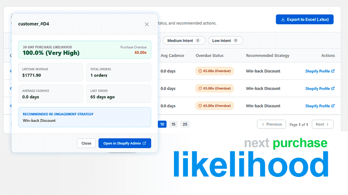348x195 pixels.
Task: Click the 30-Day Purchase Likelihood 100.0% card
Action: point(84,50)
